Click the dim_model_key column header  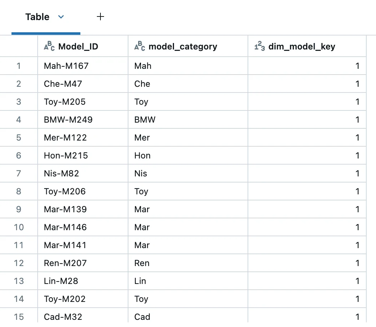[302, 46]
